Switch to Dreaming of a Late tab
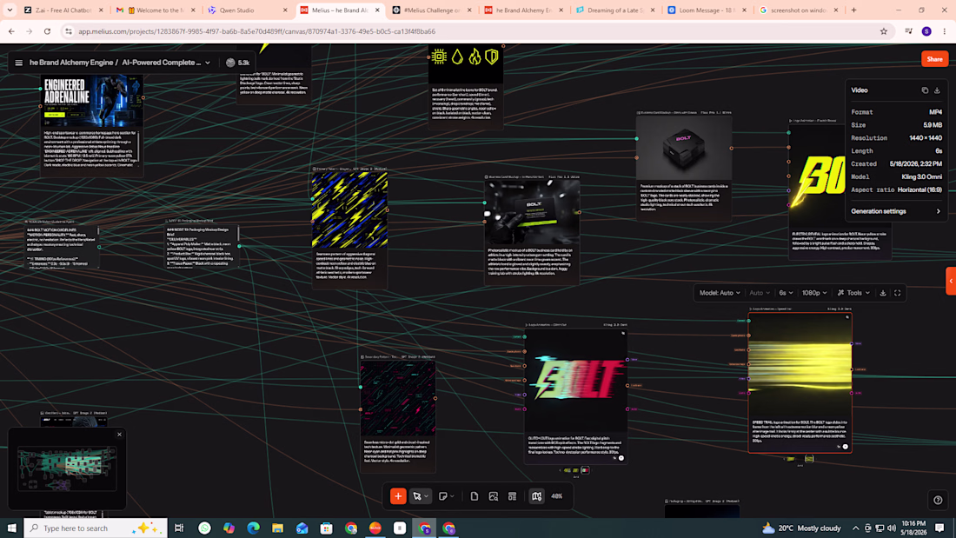 coord(616,10)
